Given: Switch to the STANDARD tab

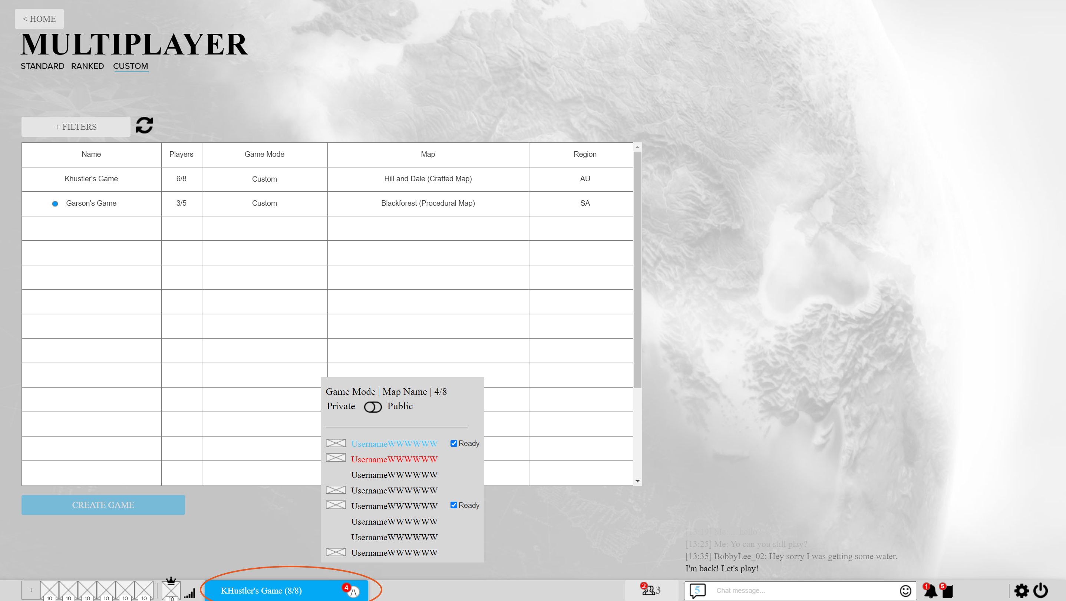Looking at the screenshot, I should click(42, 66).
